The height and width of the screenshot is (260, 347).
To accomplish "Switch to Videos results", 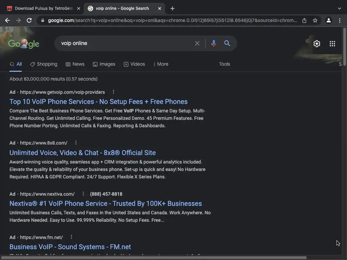I will point(134,64).
